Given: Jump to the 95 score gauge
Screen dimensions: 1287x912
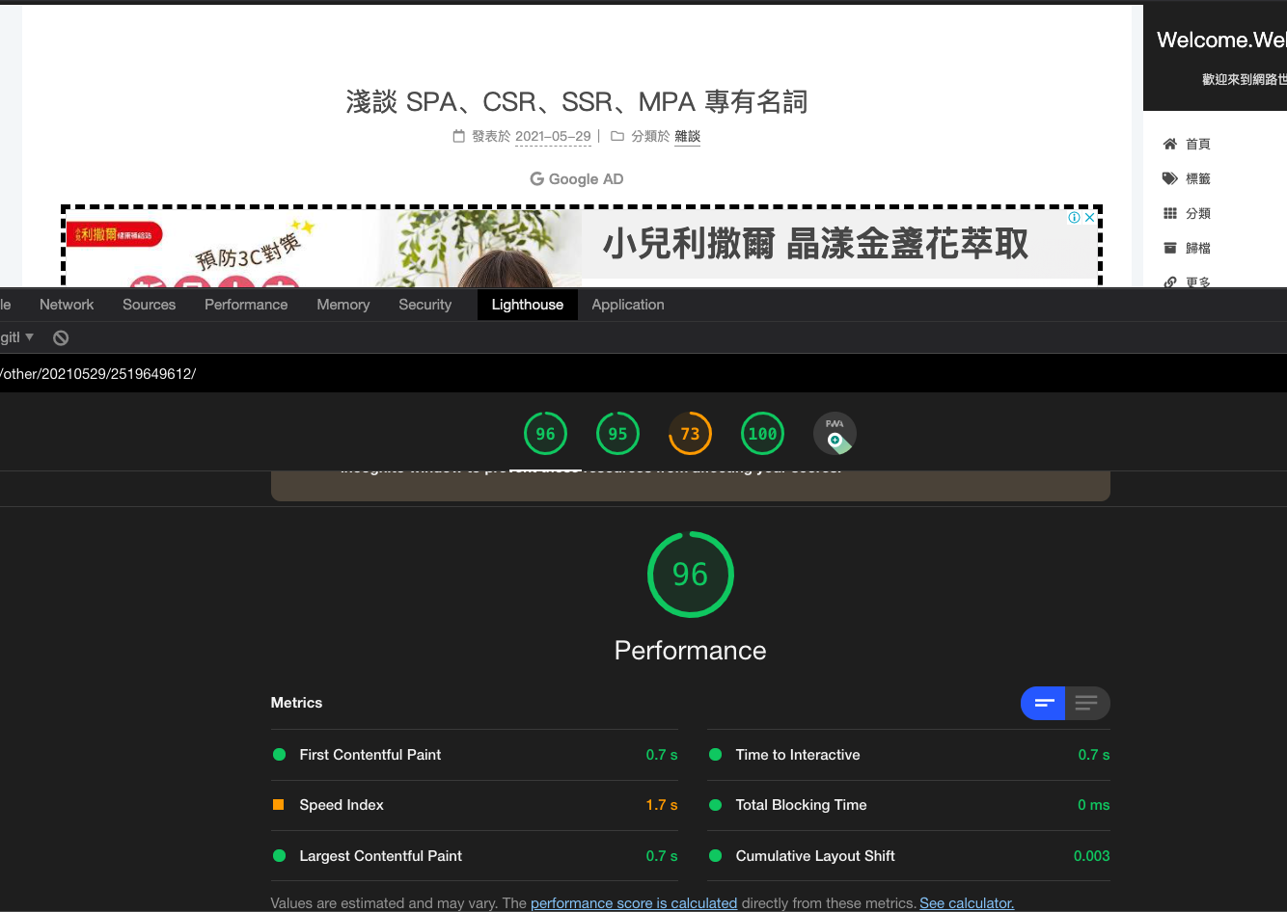Looking at the screenshot, I should 617,434.
